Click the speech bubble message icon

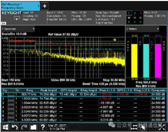(71, 127)
